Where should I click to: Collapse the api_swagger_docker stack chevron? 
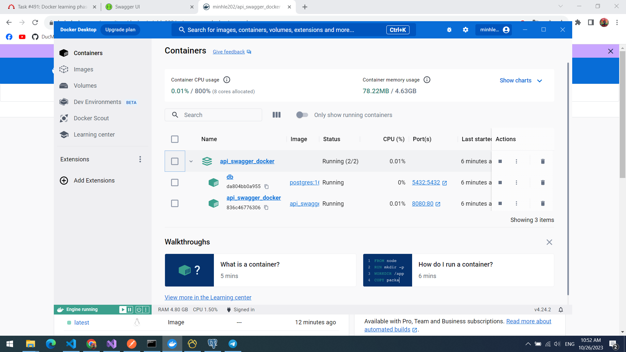[x=191, y=161]
